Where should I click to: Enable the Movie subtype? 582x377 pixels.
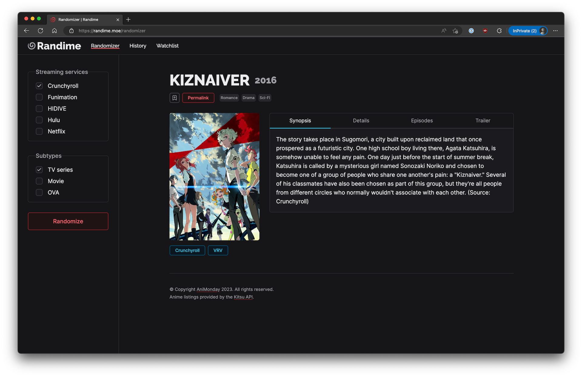[39, 181]
